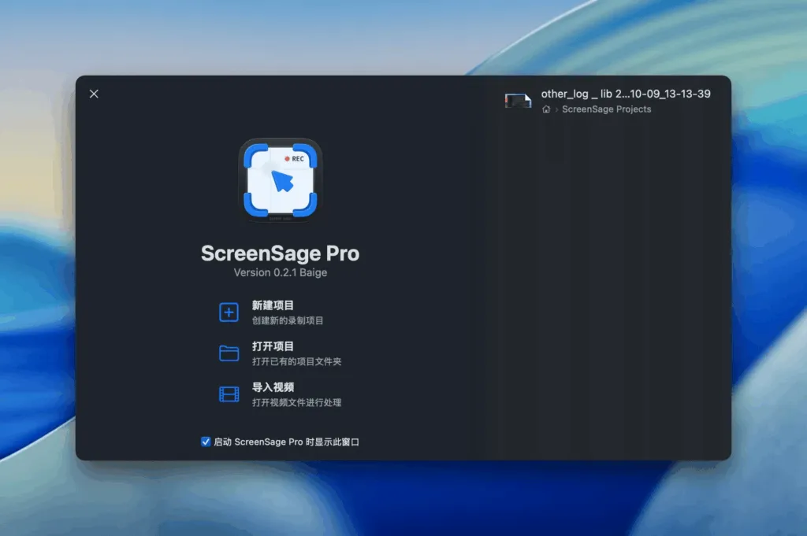The height and width of the screenshot is (536, 807).
Task: Click the breadcrumb chevron after the home icon
Action: click(555, 109)
